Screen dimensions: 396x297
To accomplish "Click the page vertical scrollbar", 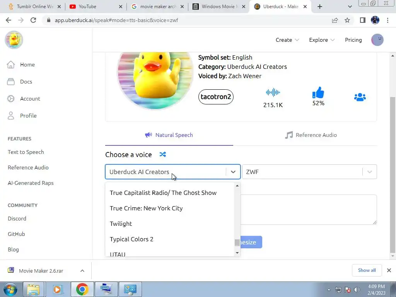I will coord(393,174).
